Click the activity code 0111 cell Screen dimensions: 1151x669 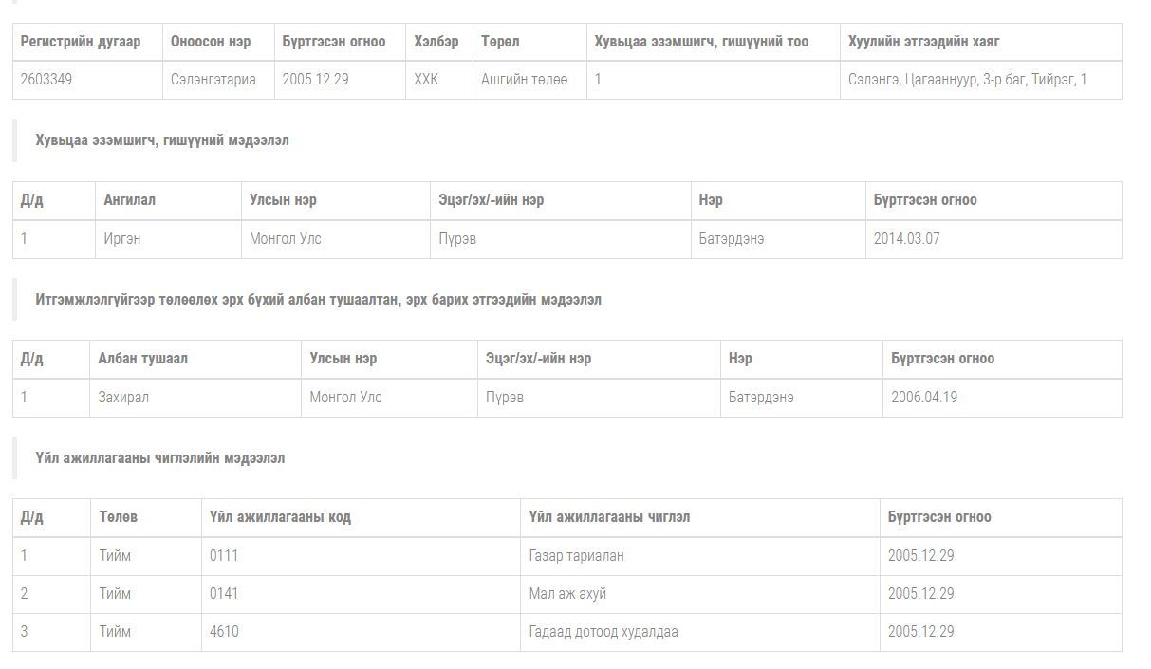224,556
